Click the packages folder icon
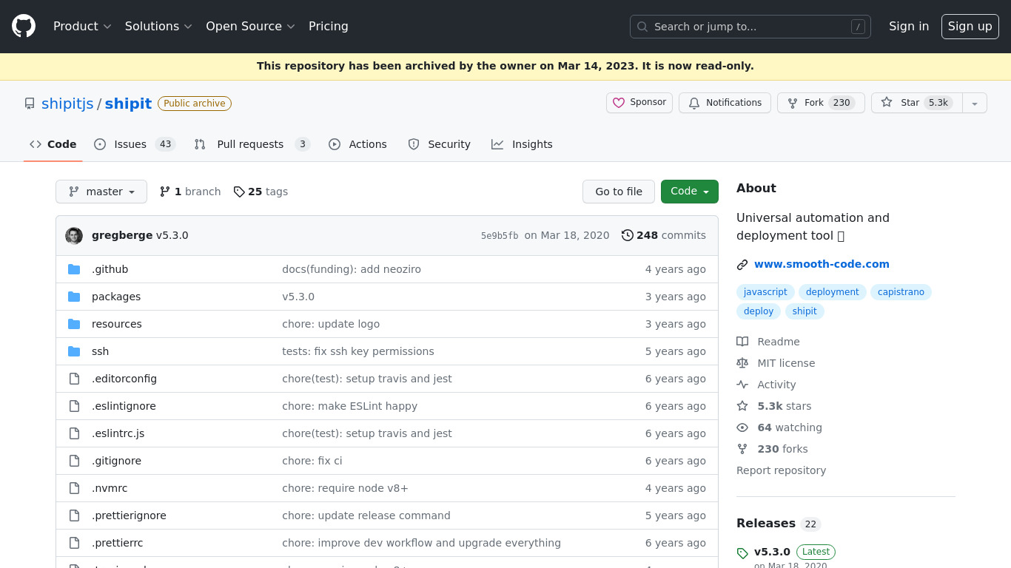Image resolution: width=1011 pixels, height=568 pixels. pyautogui.click(x=74, y=297)
